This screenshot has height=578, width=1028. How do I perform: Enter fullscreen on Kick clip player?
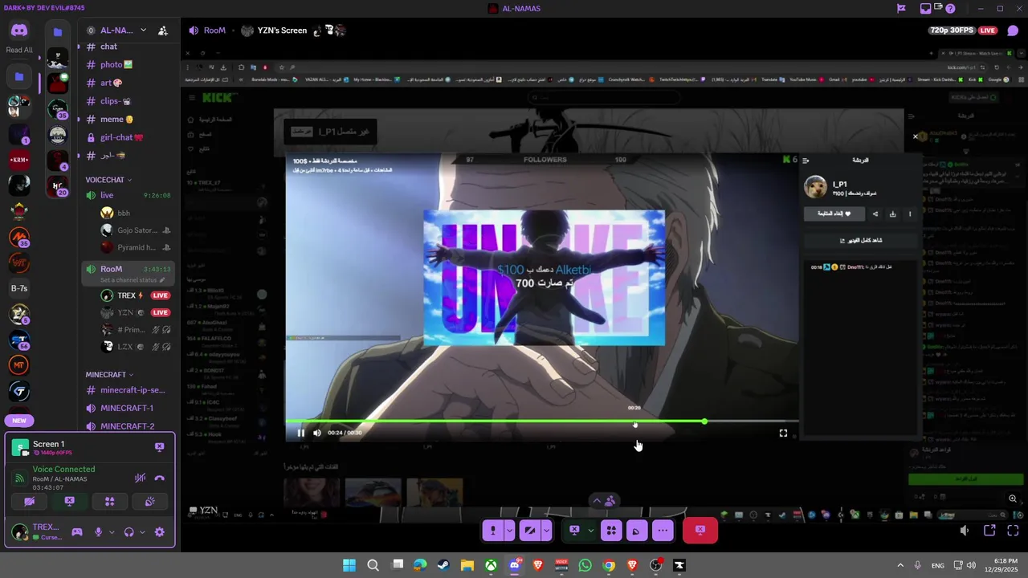click(x=783, y=433)
